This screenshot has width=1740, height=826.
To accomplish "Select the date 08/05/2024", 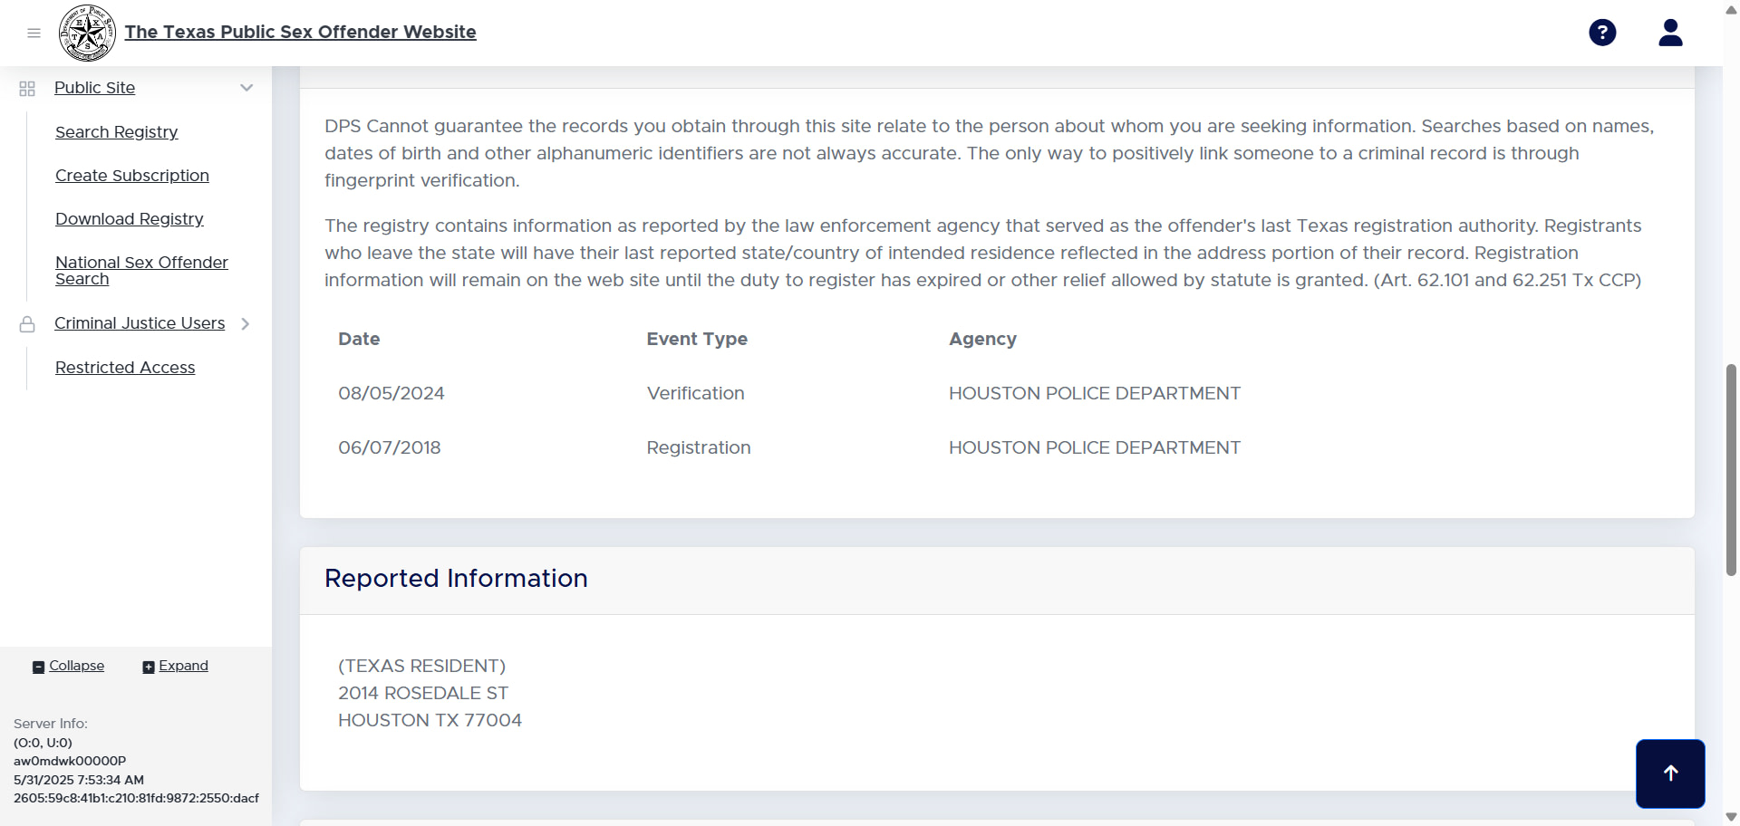I will [x=391, y=393].
